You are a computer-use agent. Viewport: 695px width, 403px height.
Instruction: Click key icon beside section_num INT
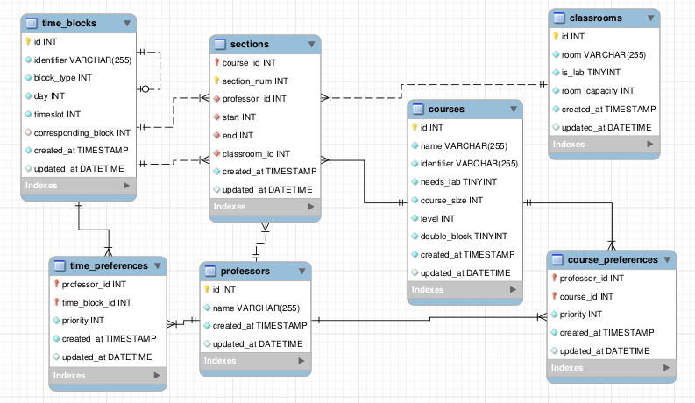pyautogui.click(x=216, y=81)
